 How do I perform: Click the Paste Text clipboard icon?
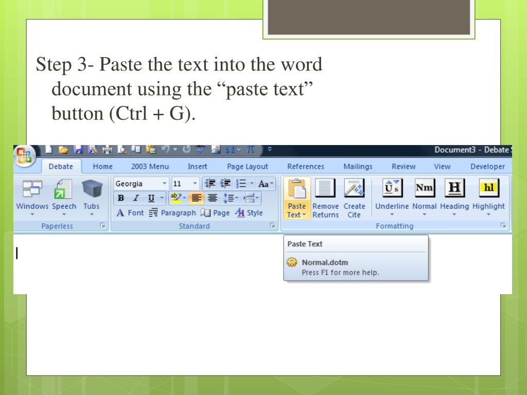(x=297, y=188)
